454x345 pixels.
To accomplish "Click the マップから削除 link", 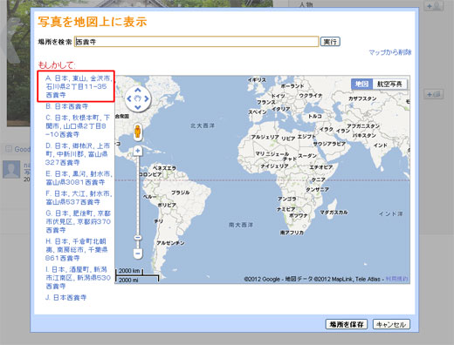I will 390,52.
